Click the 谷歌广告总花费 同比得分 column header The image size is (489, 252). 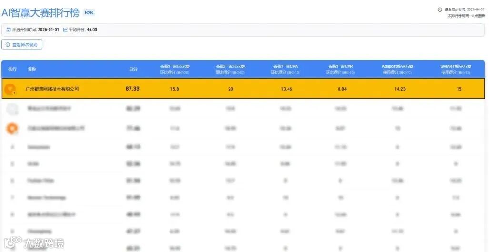tap(230, 69)
